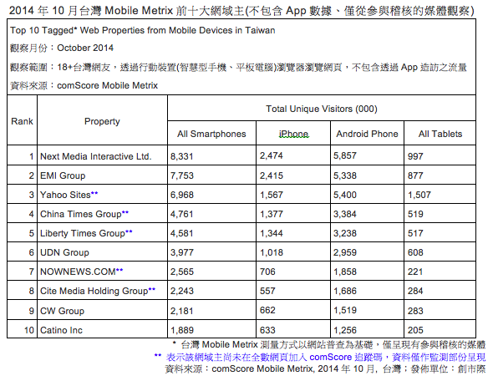
Task: Click the 'CW Group' property cell
Action: click(103, 310)
